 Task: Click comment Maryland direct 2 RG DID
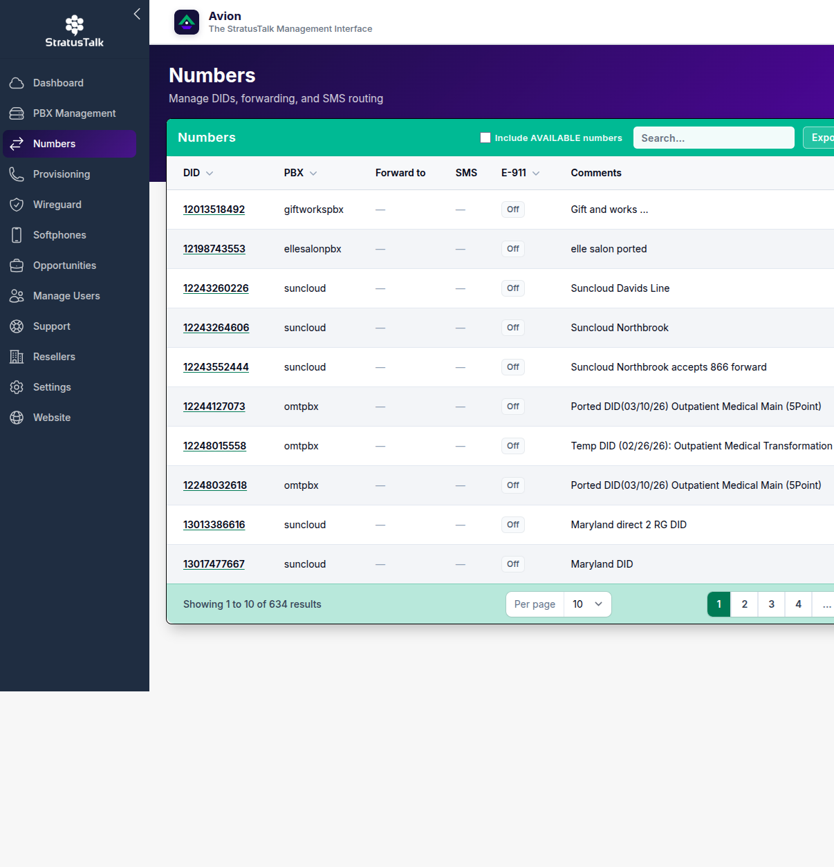click(629, 525)
